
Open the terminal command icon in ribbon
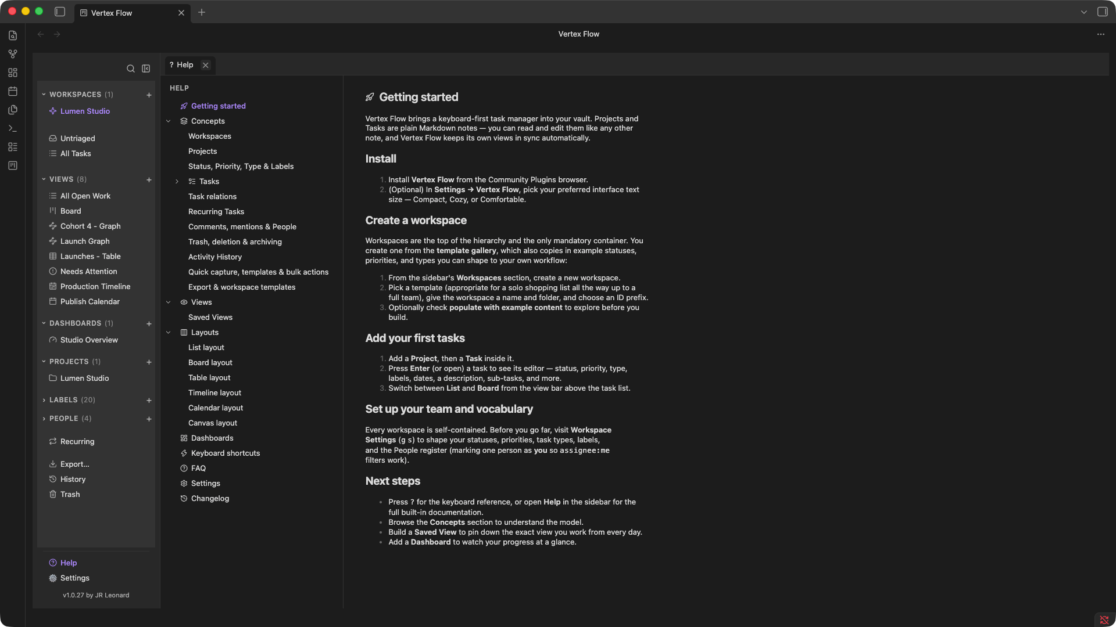[x=13, y=128]
